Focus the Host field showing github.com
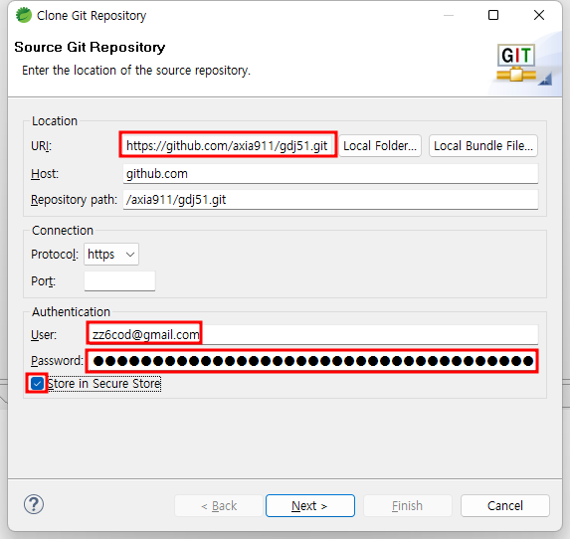 (330, 174)
